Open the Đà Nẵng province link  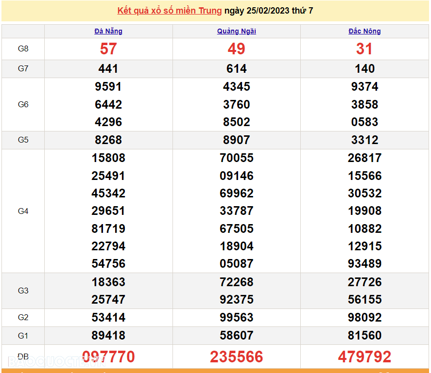[x=108, y=31]
